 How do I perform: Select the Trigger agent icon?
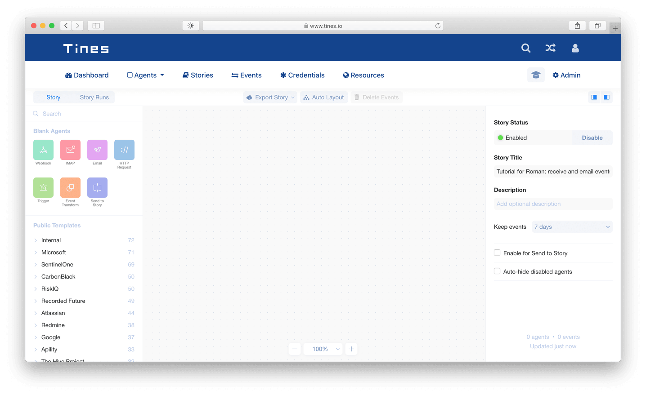(43, 188)
